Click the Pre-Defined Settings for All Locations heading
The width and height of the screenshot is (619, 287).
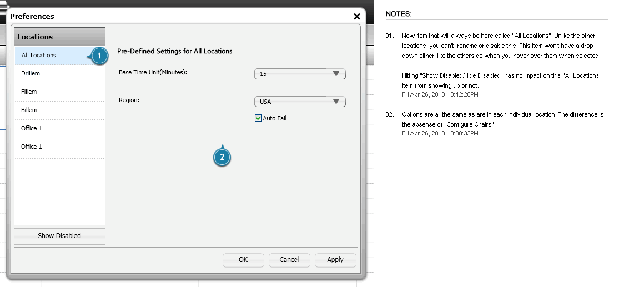(x=174, y=51)
